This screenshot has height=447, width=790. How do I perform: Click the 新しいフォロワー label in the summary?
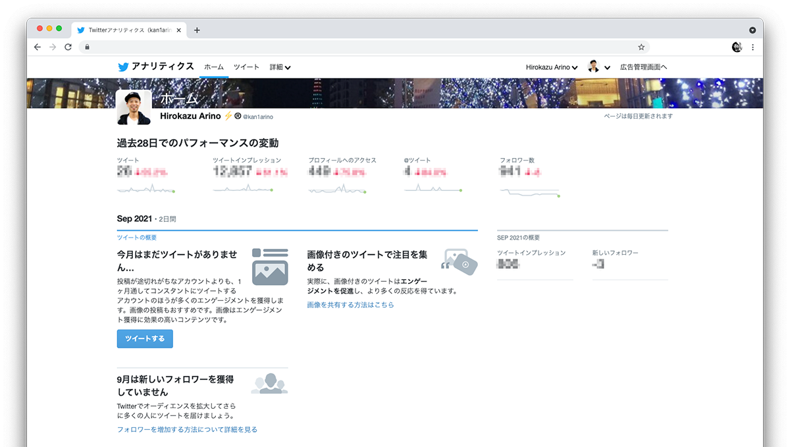[615, 253]
